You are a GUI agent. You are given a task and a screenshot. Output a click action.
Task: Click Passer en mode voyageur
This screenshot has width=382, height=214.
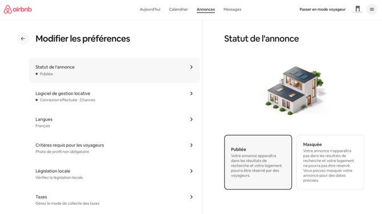323,10
